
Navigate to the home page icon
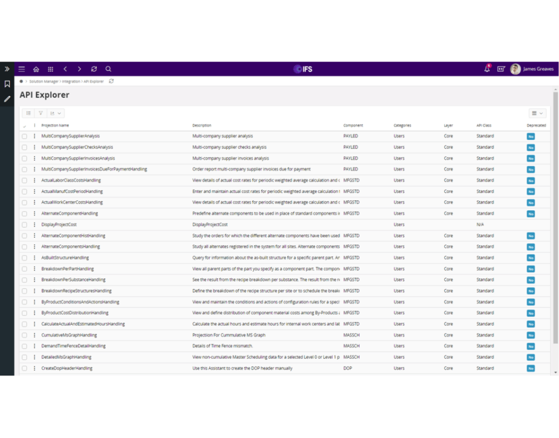click(36, 69)
